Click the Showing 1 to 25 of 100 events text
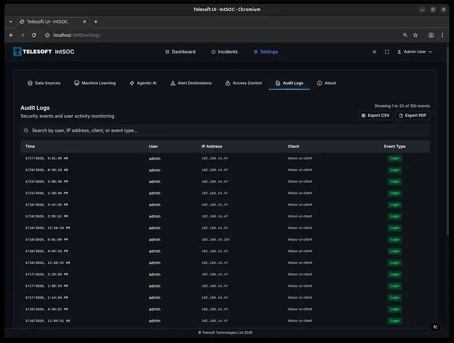The height and width of the screenshot is (343, 454). pos(402,106)
